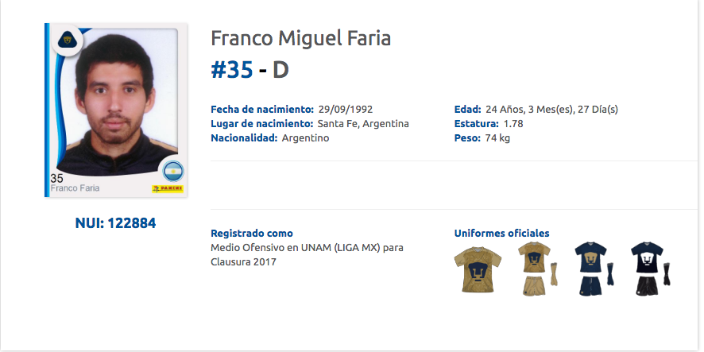
Task: Click the Uniformes oficiales heading
Action: (501, 234)
